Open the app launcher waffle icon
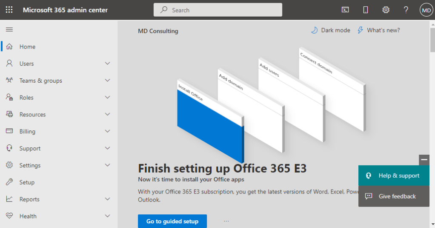This screenshot has width=435, height=228. 9,10
